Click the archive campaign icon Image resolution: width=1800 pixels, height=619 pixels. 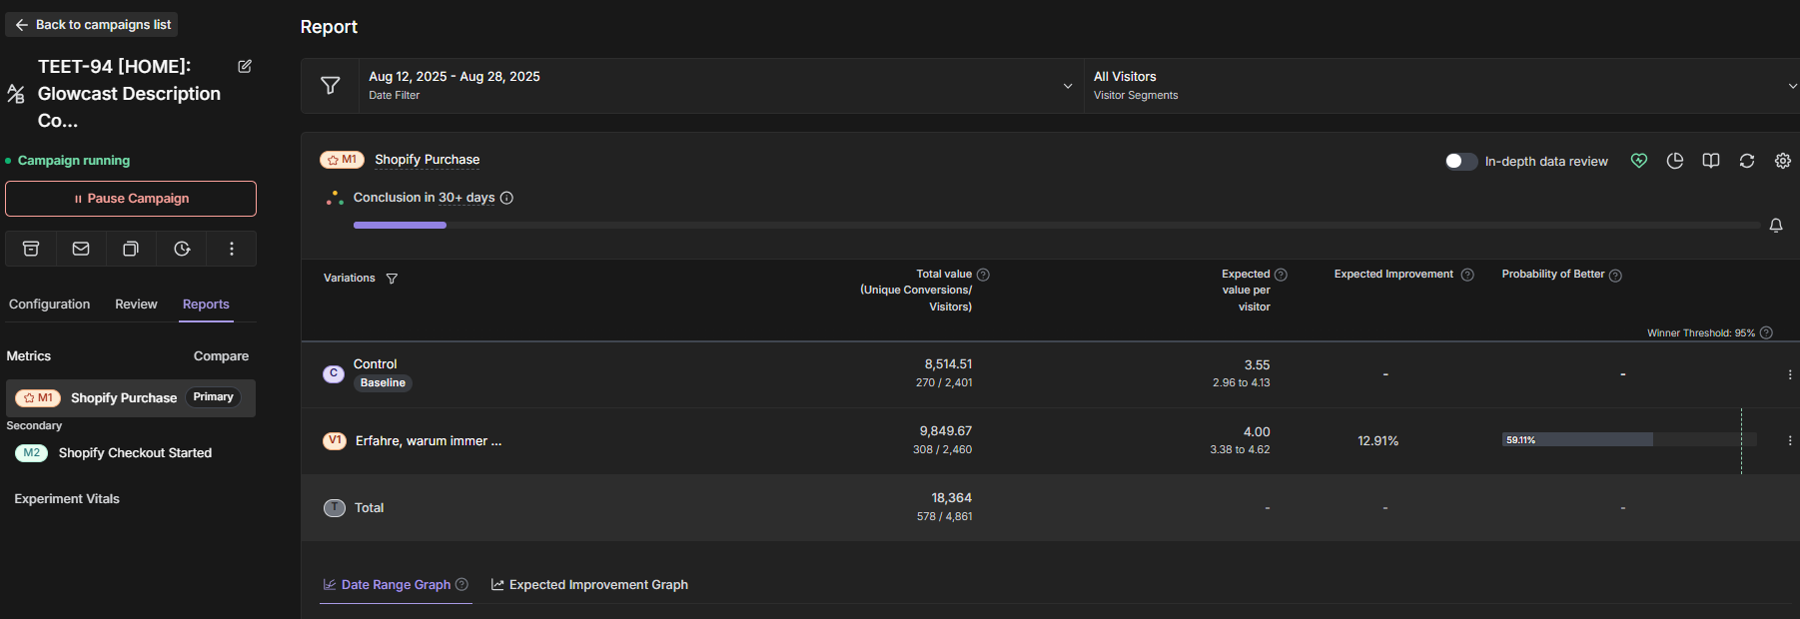pyautogui.click(x=31, y=249)
